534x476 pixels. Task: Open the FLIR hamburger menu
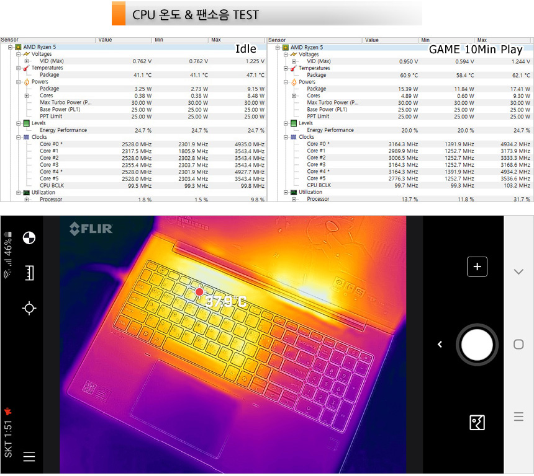(x=29, y=457)
